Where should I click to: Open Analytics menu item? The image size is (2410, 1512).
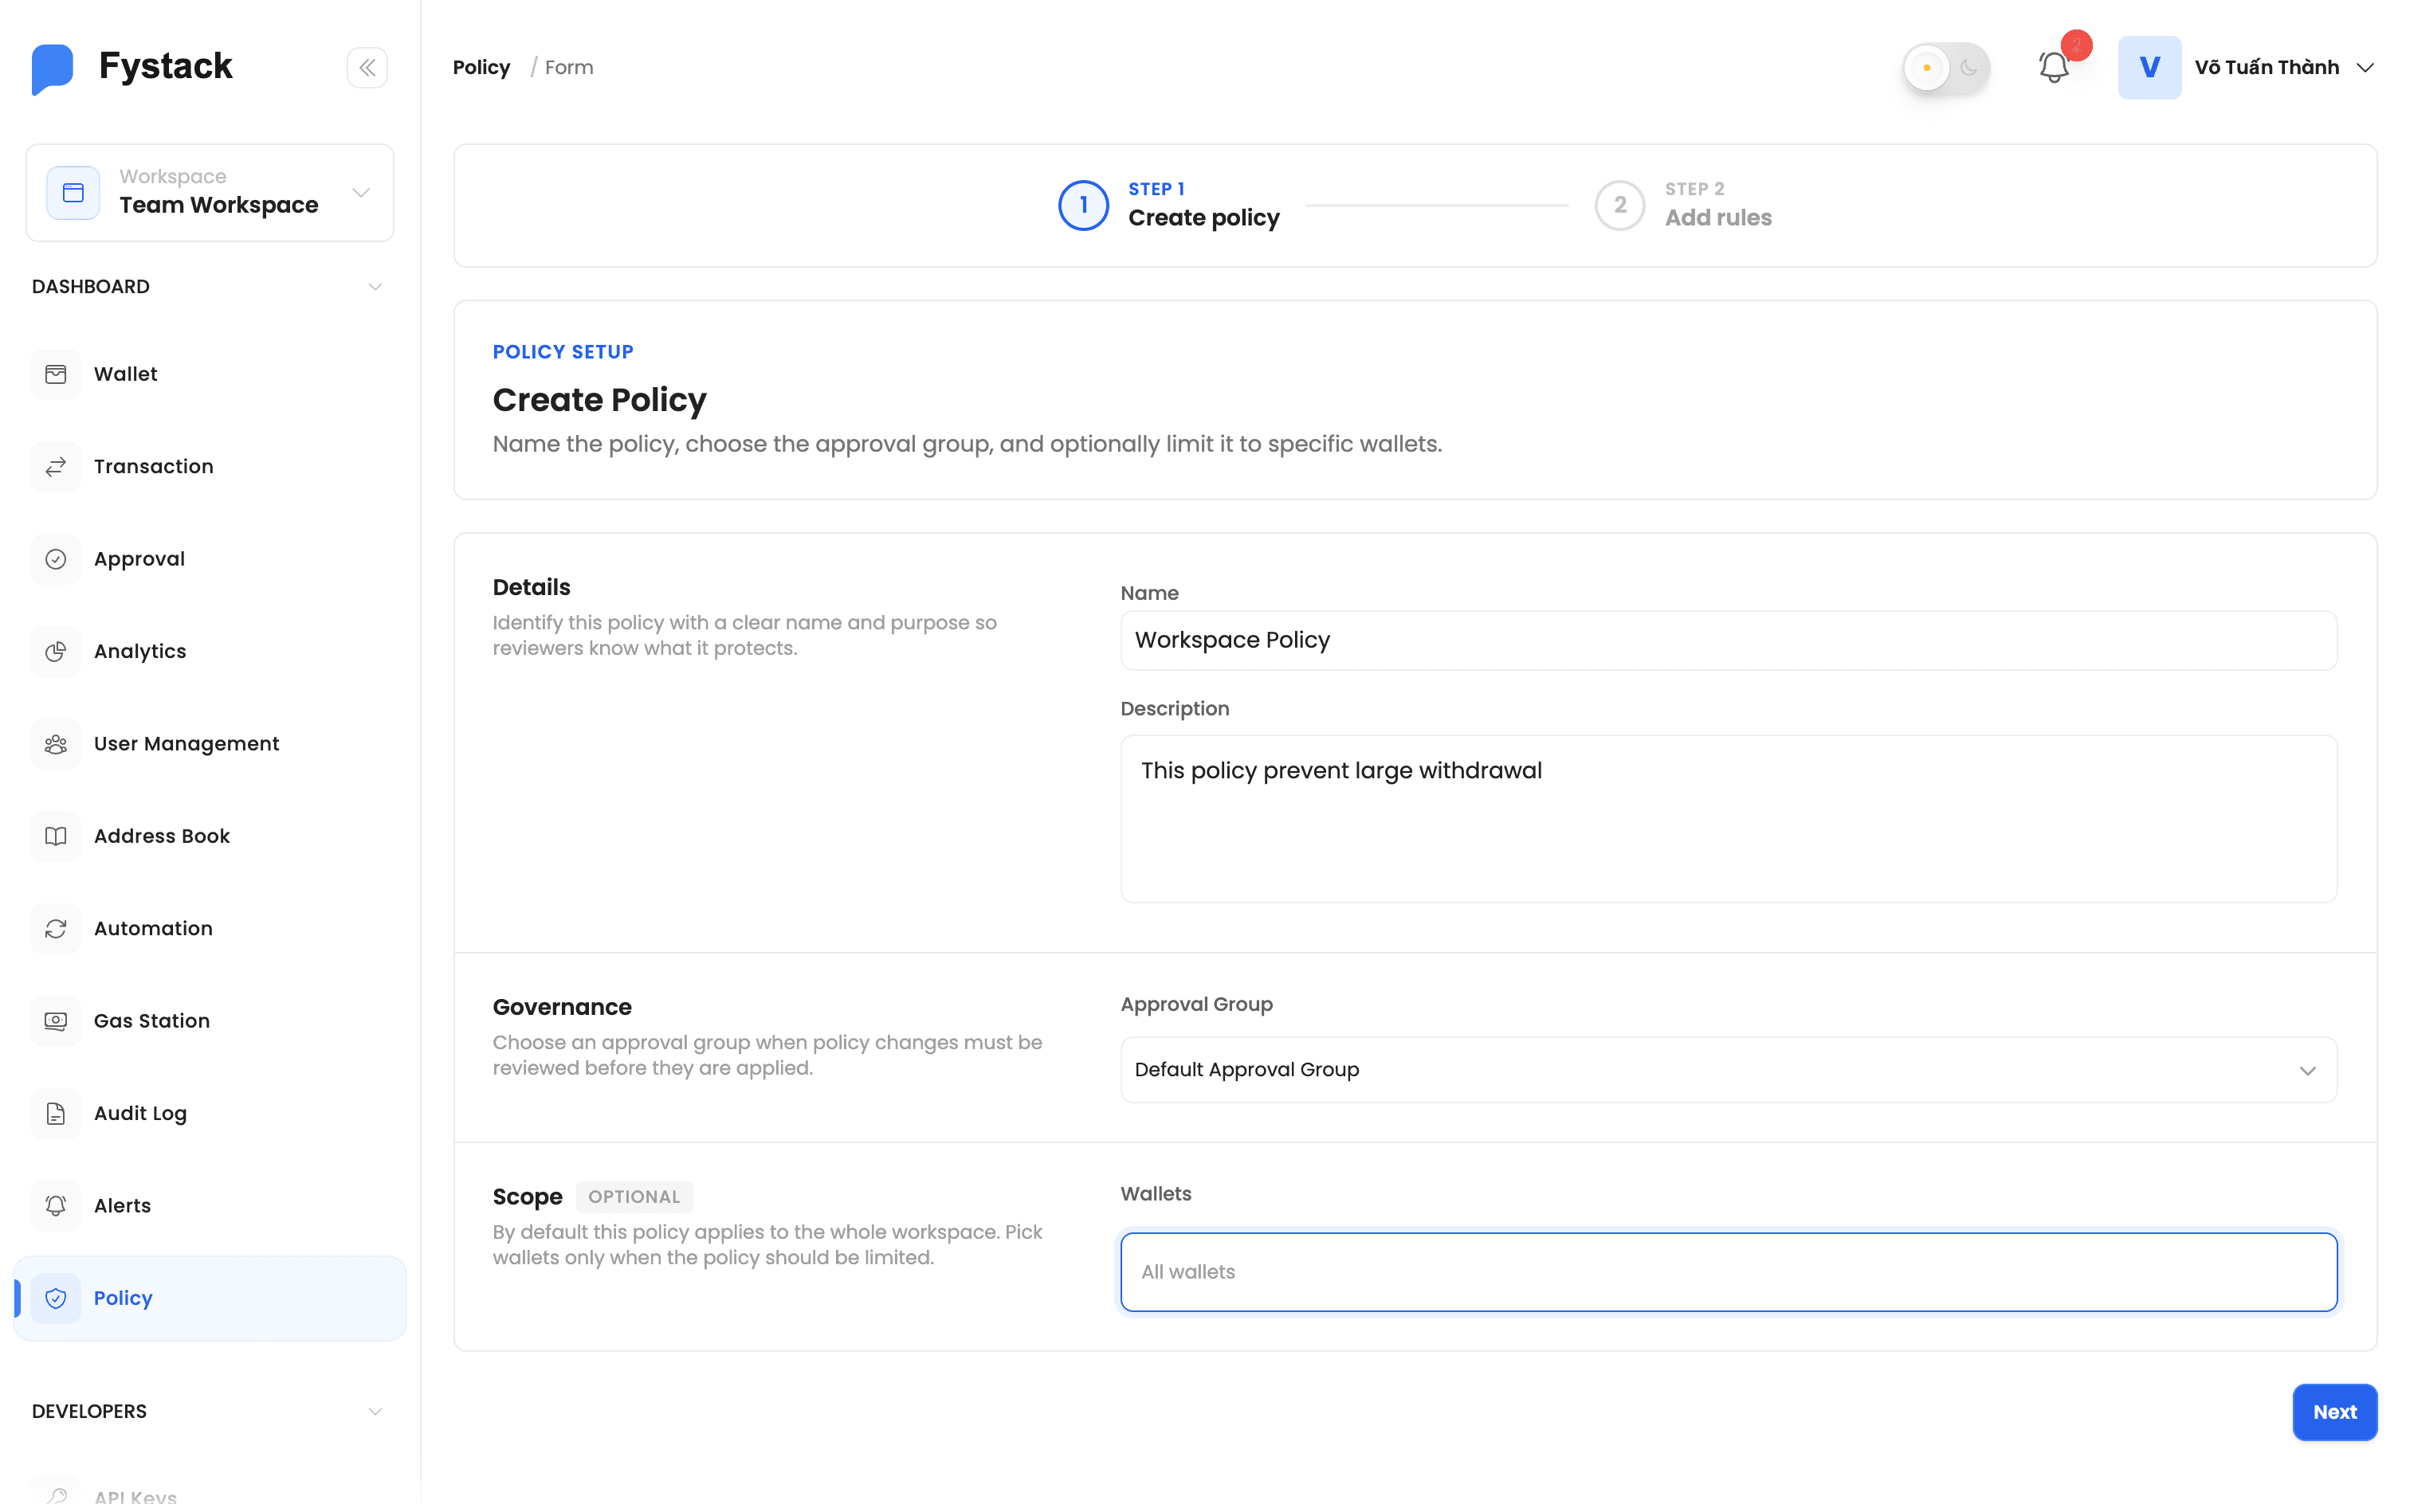point(210,651)
